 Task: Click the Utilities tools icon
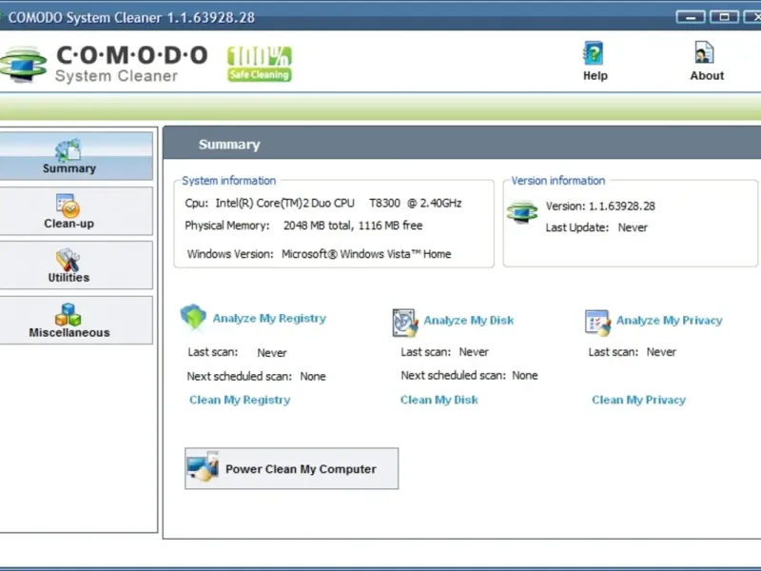coord(68,260)
